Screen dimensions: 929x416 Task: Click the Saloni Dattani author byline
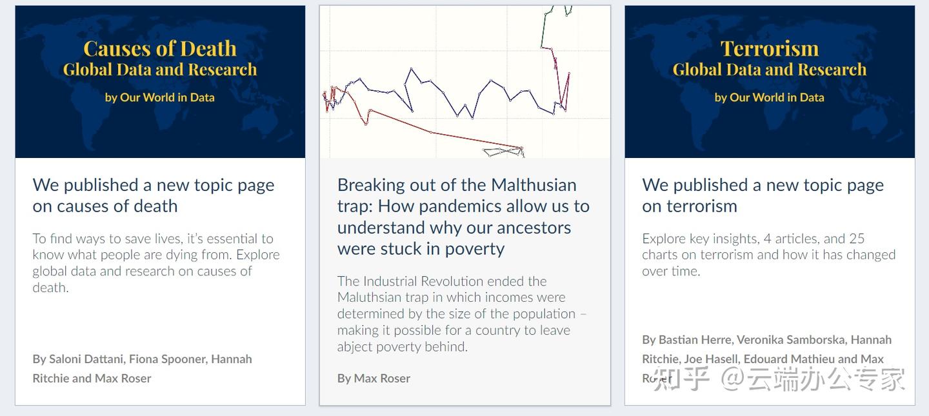point(142,368)
